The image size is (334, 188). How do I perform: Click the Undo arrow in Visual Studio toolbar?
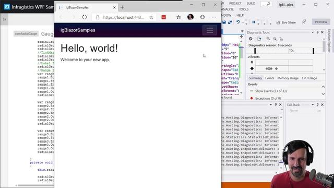(238, 22)
